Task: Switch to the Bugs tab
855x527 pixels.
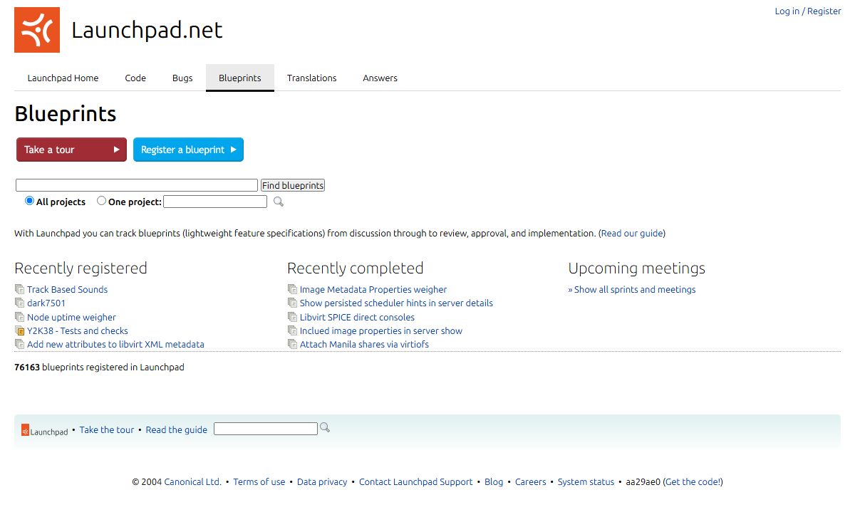Action: pos(182,78)
